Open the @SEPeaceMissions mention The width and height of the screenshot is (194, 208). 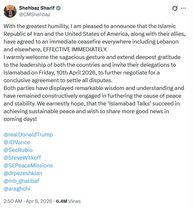coord(28,165)
